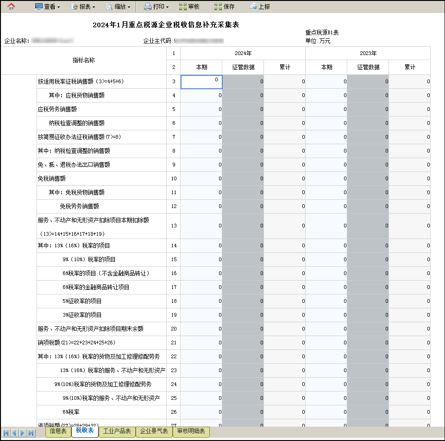
Task: Go to the previous sheet tab
Action: click(14, 433)
